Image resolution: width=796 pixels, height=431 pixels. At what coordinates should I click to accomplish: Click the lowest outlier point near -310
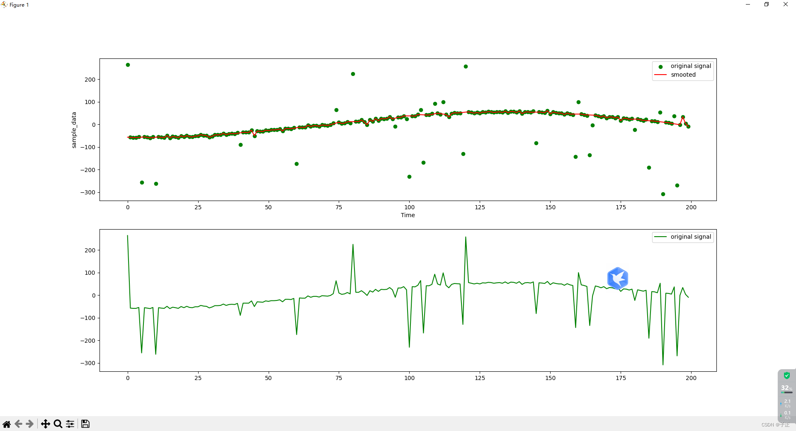(x=663, y=194)
